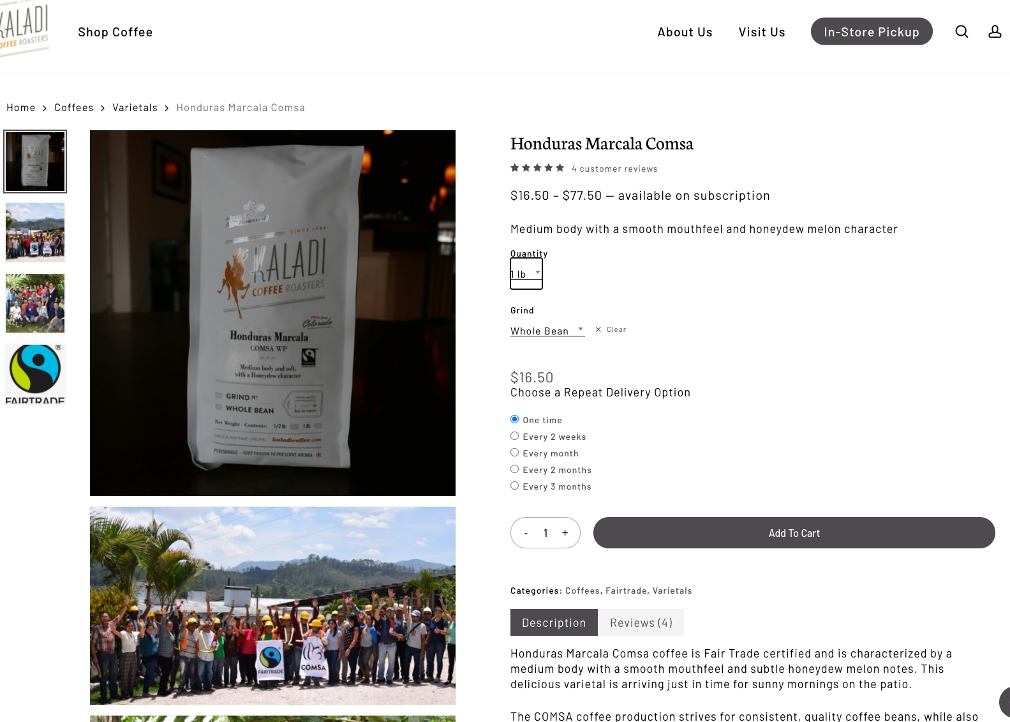Open the Description tab

pyautogui.click(x=554, y=622)
